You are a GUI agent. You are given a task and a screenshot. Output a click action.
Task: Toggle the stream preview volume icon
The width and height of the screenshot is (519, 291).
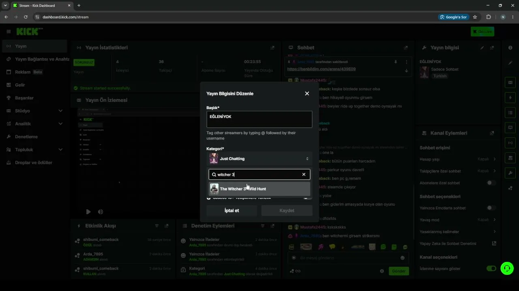(x=101, y=212)
